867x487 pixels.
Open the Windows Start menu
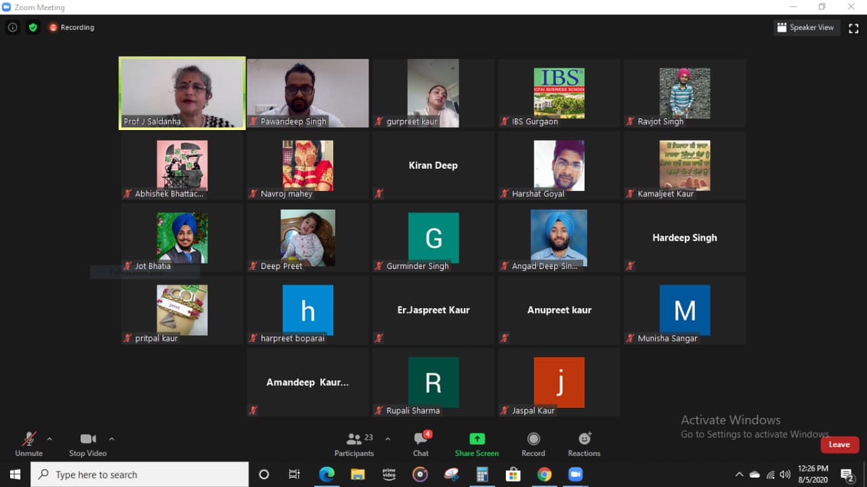pos(15,474)
